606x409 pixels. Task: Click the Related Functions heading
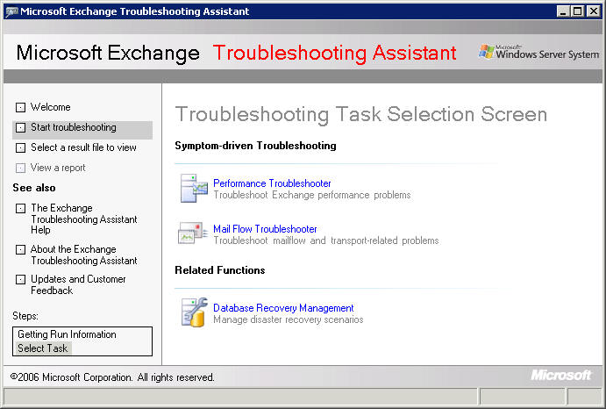[x=220, y=270]
